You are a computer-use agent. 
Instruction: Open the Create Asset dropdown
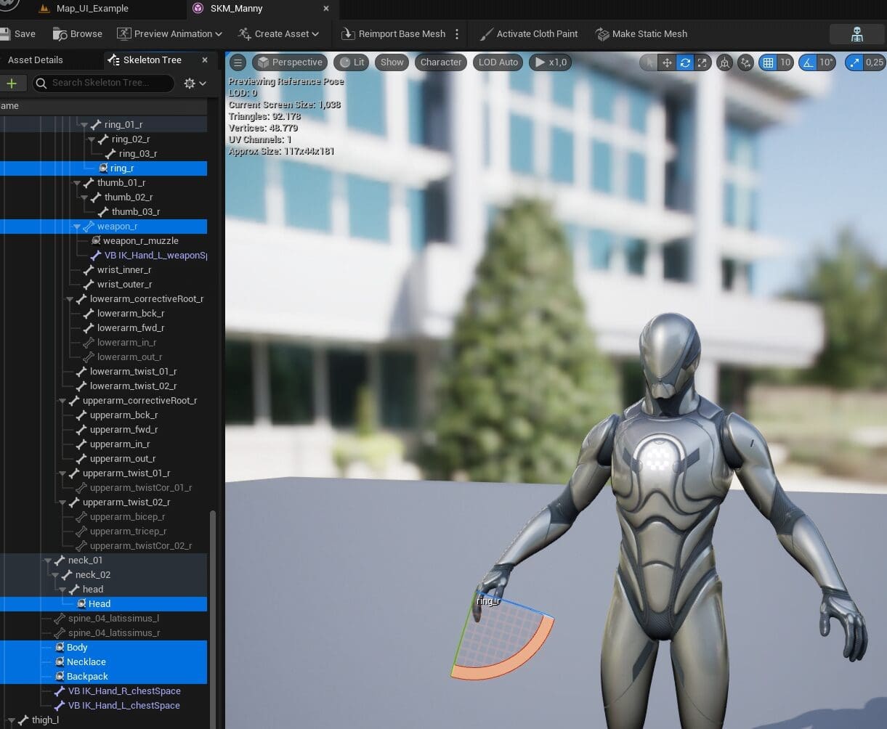coord(278,34)
